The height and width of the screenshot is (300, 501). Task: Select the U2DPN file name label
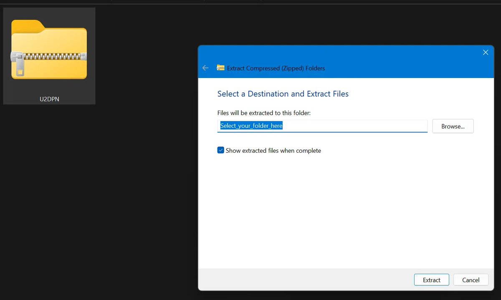click(x=48, y=99)
